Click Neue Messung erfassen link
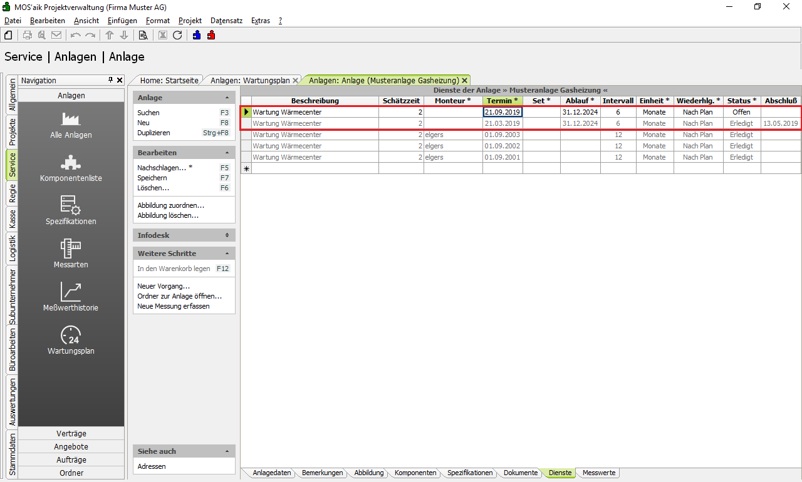 174,306
